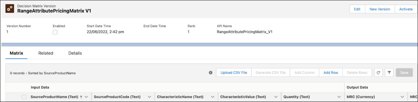418x102 pixels.
Task: Refresh the matrix table
Action: [378, 73]
